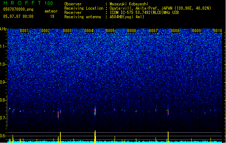Image resolution: width=226 pixels, height=143 pixels.
Task: Click the time marker 0001
Action: coord(24,31)
